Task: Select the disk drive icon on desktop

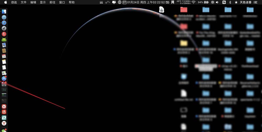Action: pyautogui.click(x=161, y=10)
